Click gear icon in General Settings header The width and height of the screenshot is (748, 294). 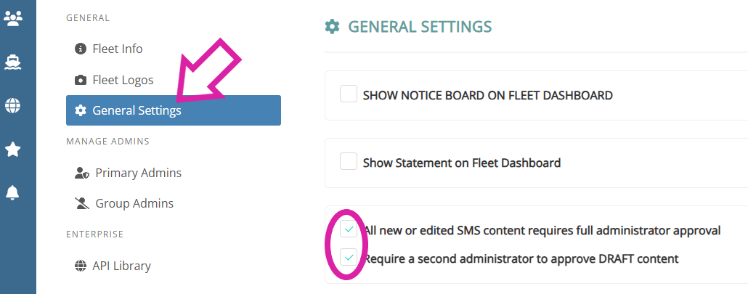[x=332, y=27]
